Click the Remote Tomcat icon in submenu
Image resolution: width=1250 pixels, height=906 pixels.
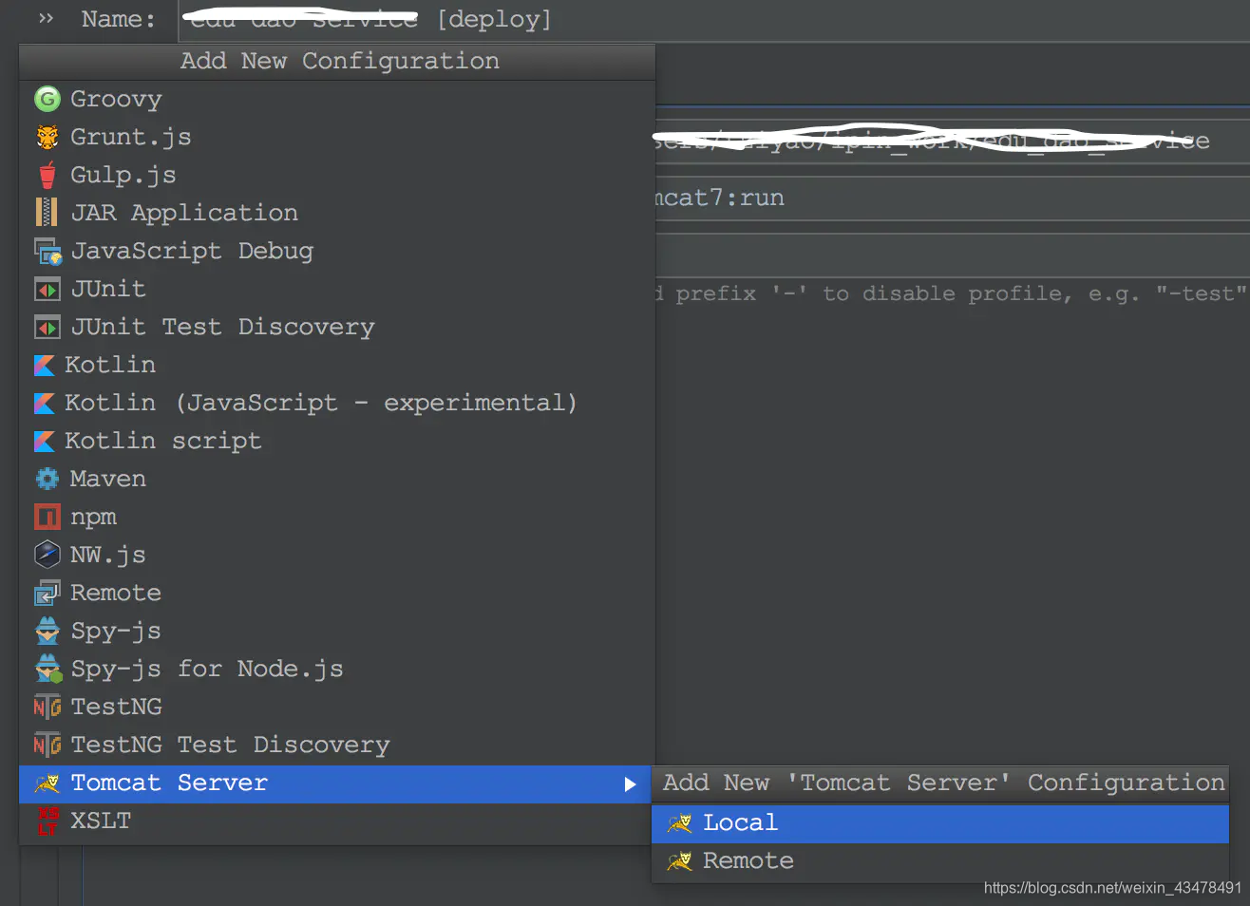[679, 861]
